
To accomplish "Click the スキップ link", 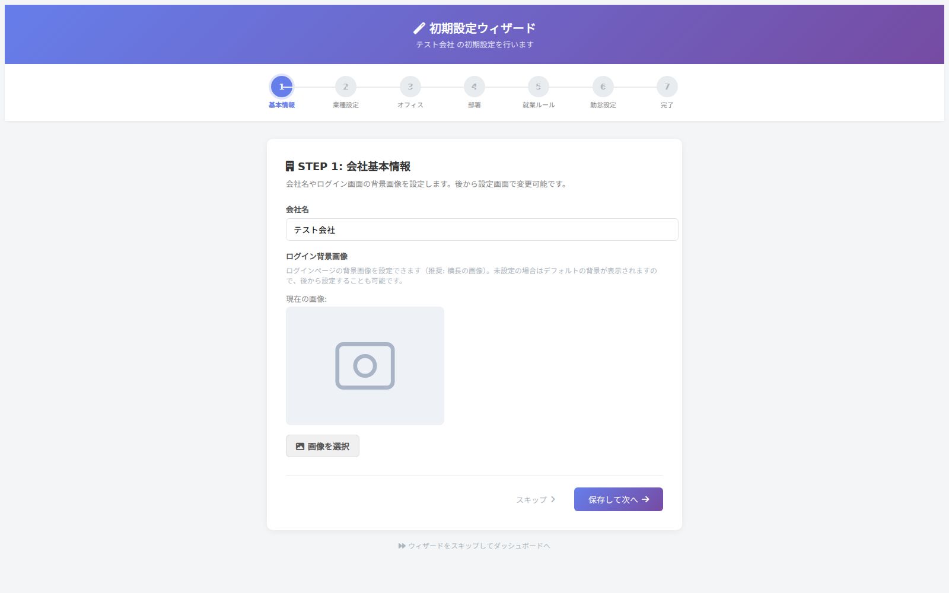I will (x=536, y=499).
